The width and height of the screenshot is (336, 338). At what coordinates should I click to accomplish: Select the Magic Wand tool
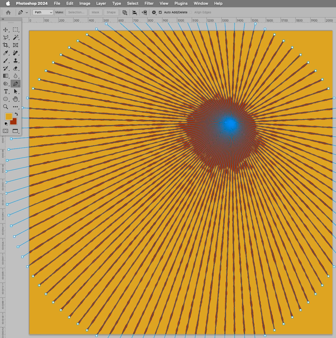point(15,38)
